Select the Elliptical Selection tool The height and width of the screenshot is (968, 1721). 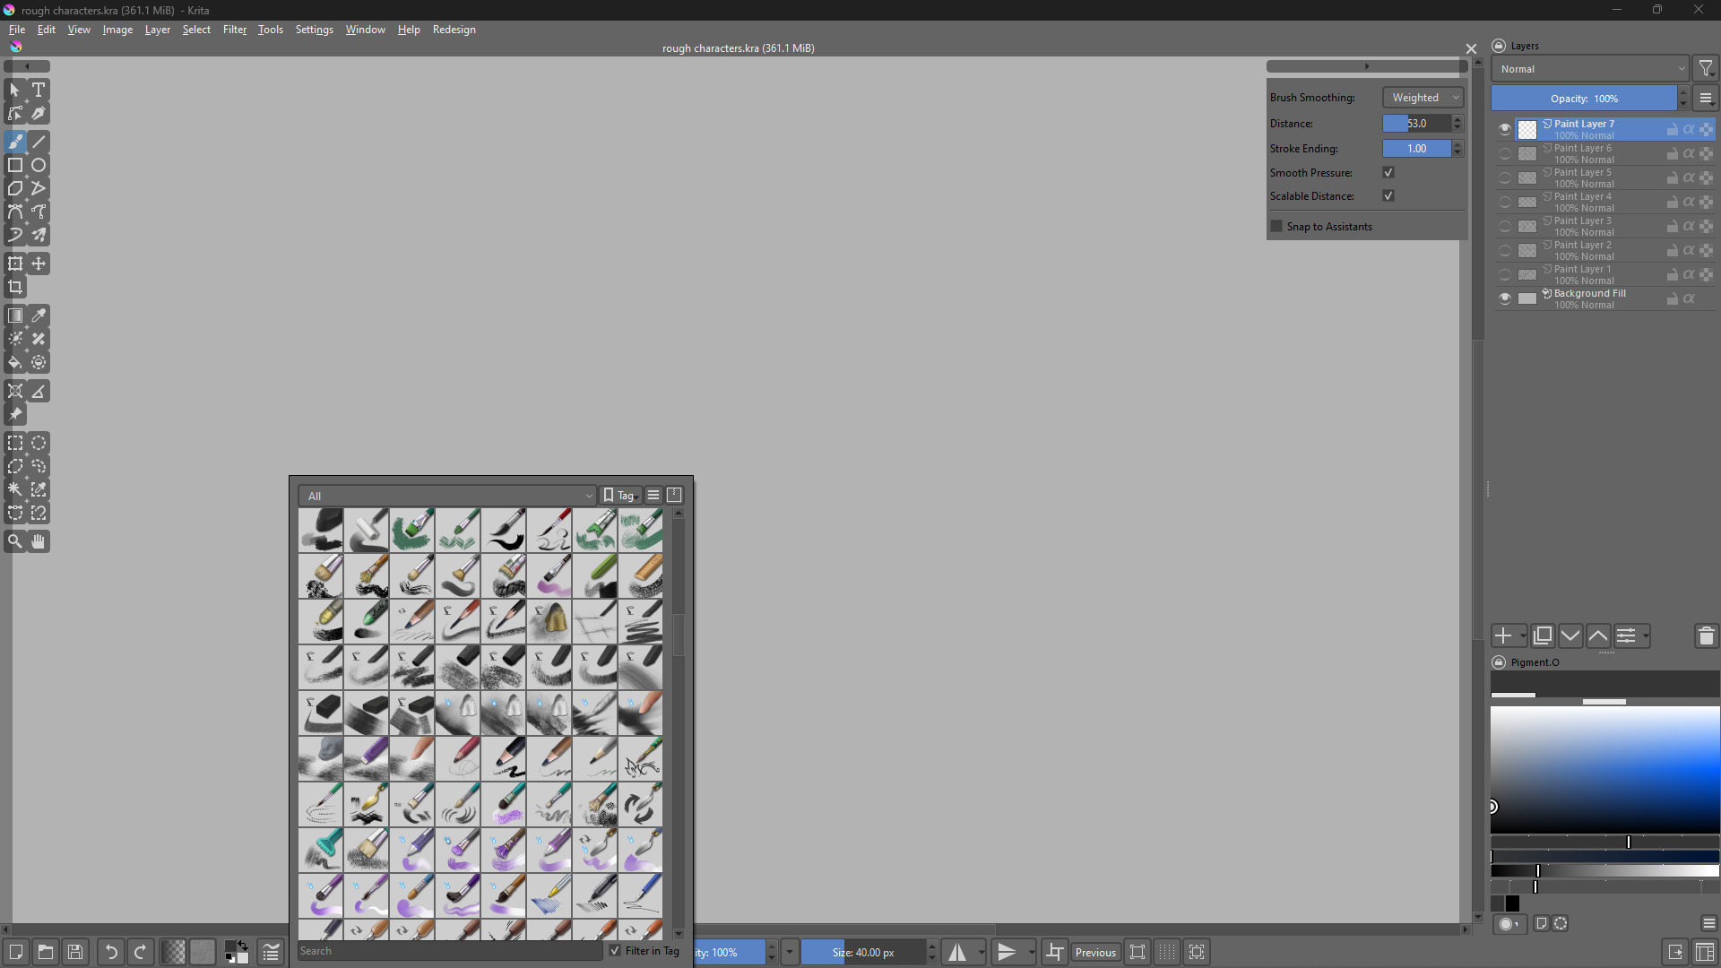click(x=39, y=443)
